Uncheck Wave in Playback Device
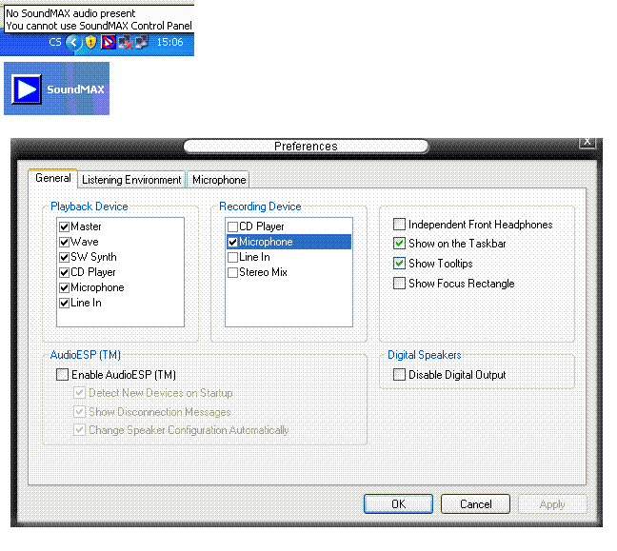This screenshot has height=551, width=617. pyautogui.click(x=64, y=242)
